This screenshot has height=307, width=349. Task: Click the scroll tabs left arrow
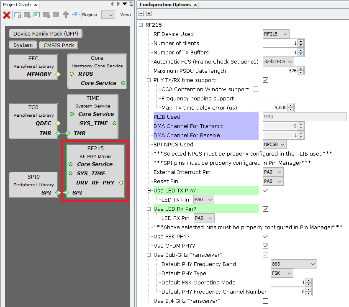(x=112, y=4)
